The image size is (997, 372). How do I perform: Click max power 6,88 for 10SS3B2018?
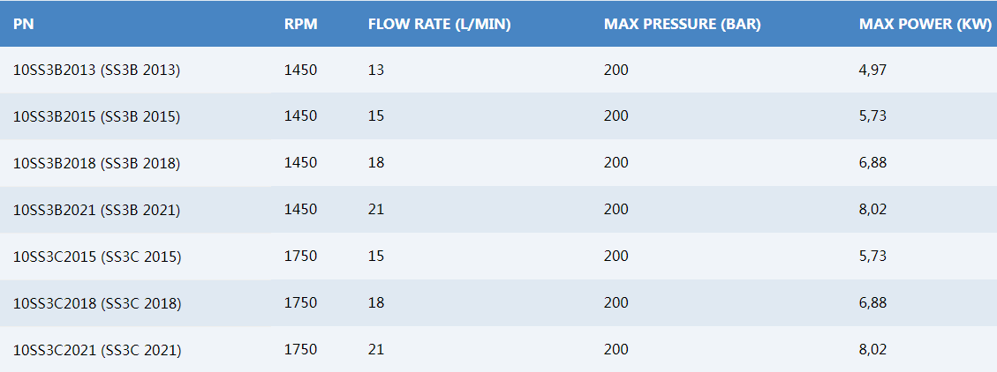point(872,163)
